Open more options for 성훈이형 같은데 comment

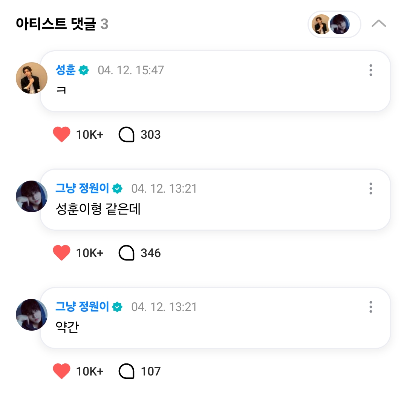(x=371, y=189)
